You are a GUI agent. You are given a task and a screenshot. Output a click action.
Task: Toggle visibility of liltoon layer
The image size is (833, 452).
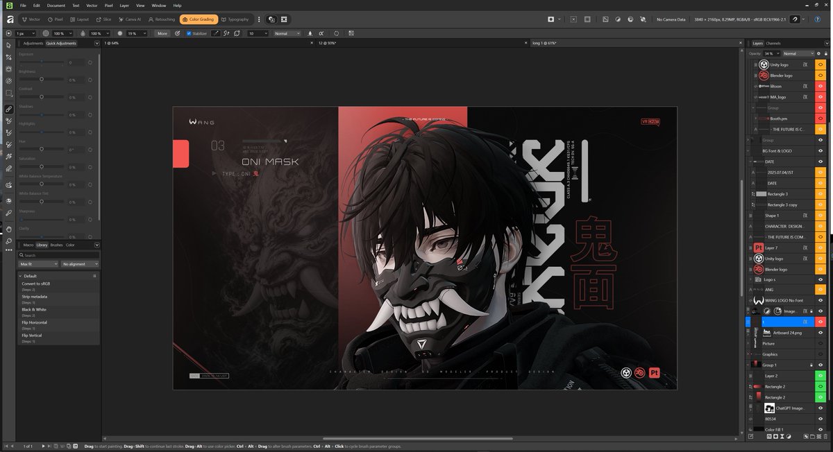(x=820, y=86)
